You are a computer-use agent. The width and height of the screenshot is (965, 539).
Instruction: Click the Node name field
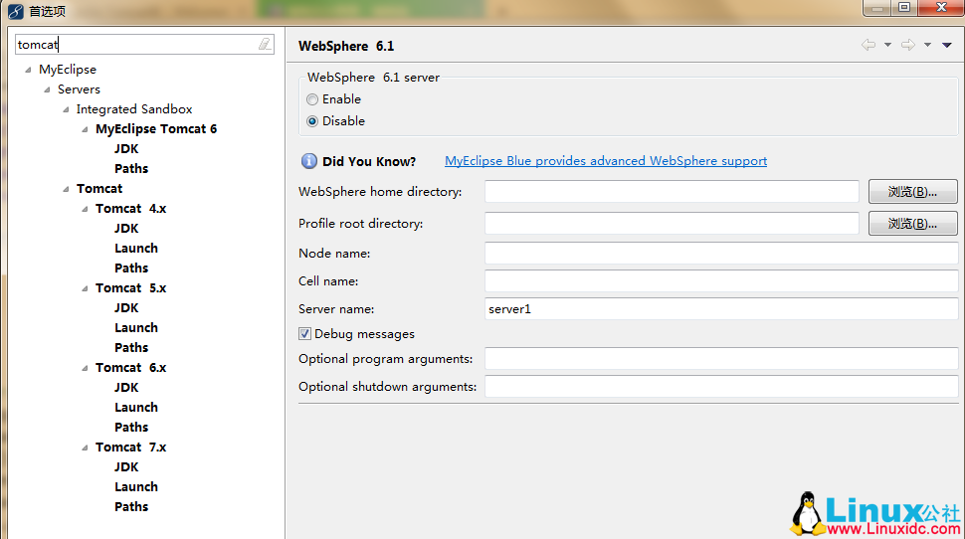721,253
